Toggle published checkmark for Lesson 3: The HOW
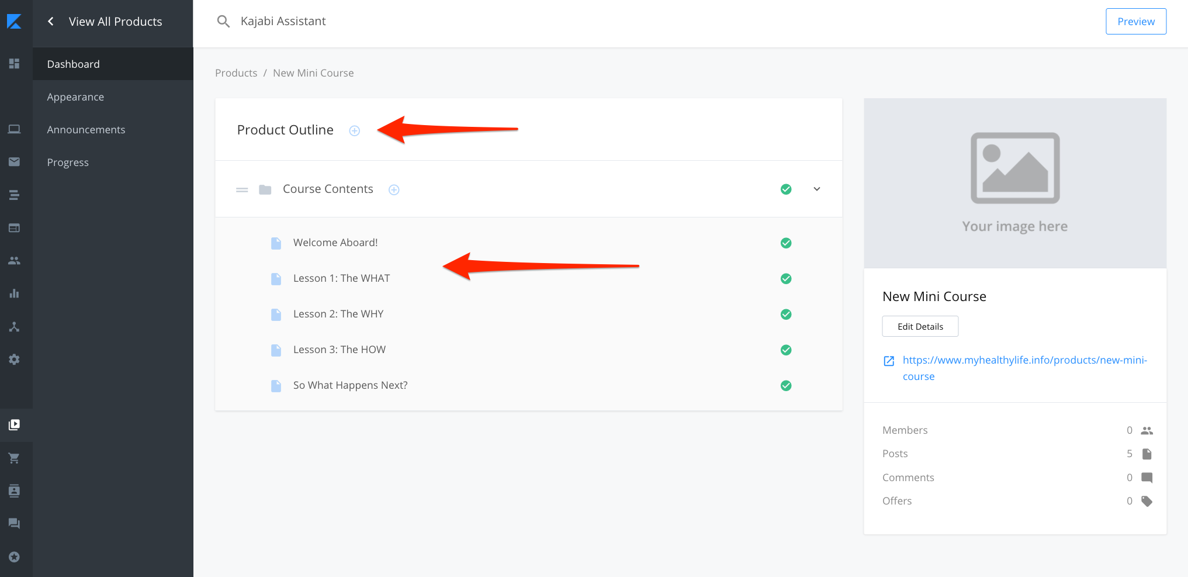The width and height of the screenshot is (1188, 577). click(787, 350)
